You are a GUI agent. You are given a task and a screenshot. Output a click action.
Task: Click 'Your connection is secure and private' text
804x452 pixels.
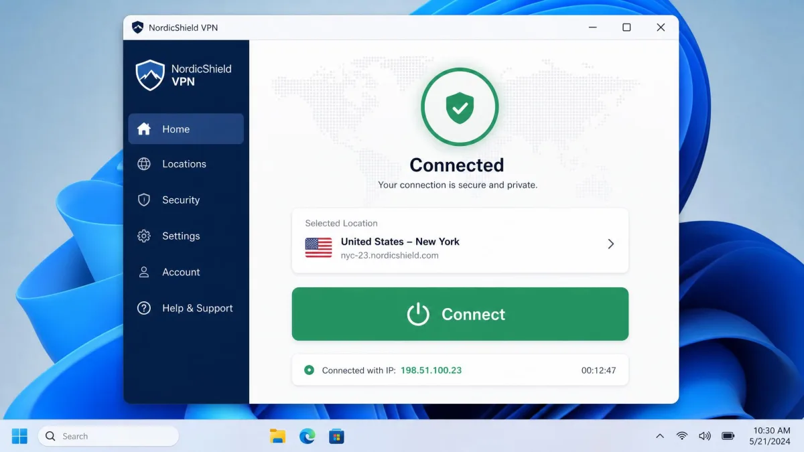[x=458, y=185]
